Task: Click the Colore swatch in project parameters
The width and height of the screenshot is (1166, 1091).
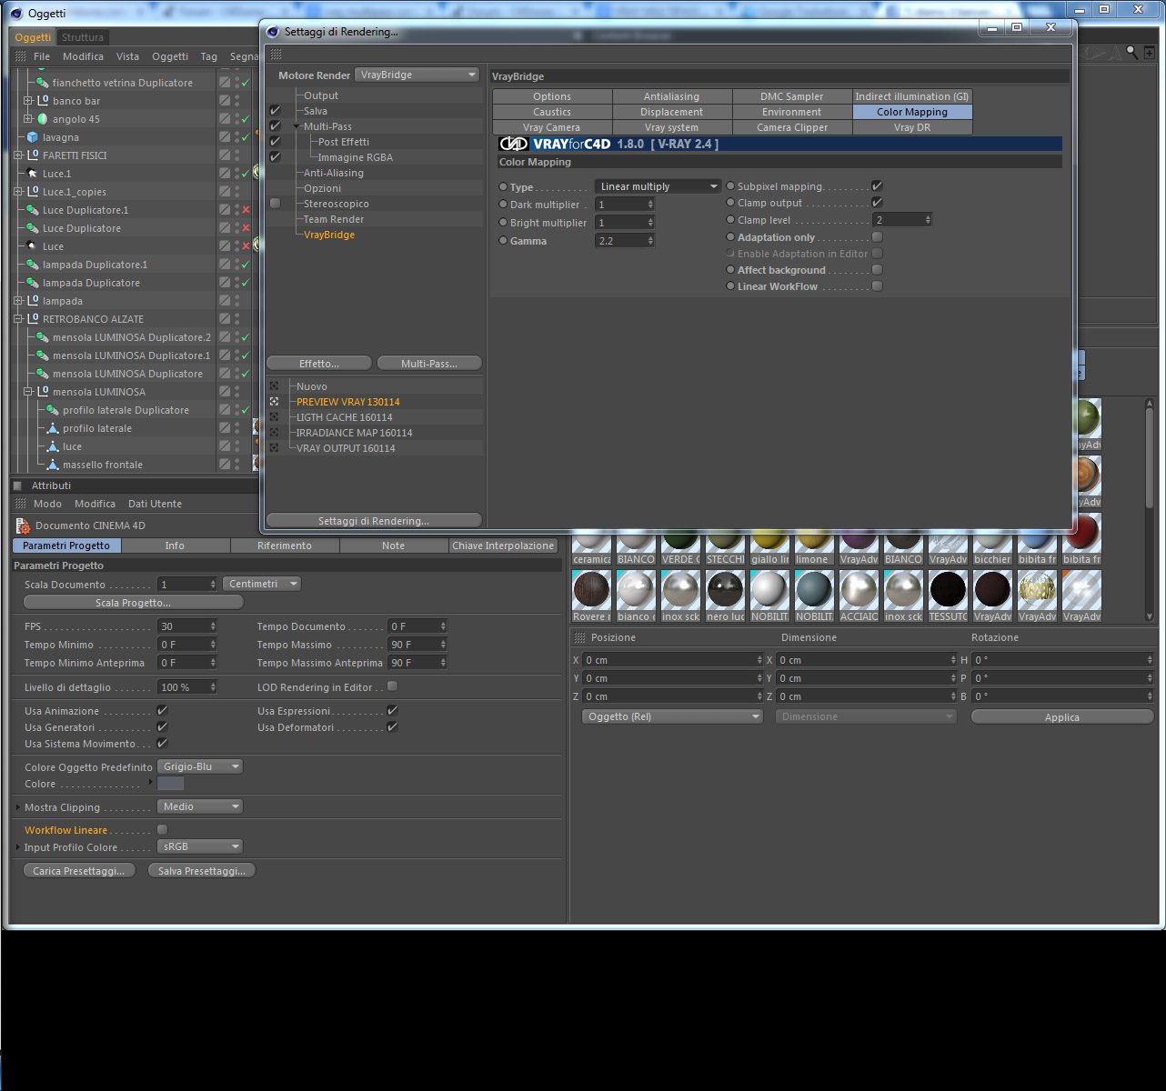Action: (x=171, y=784)
